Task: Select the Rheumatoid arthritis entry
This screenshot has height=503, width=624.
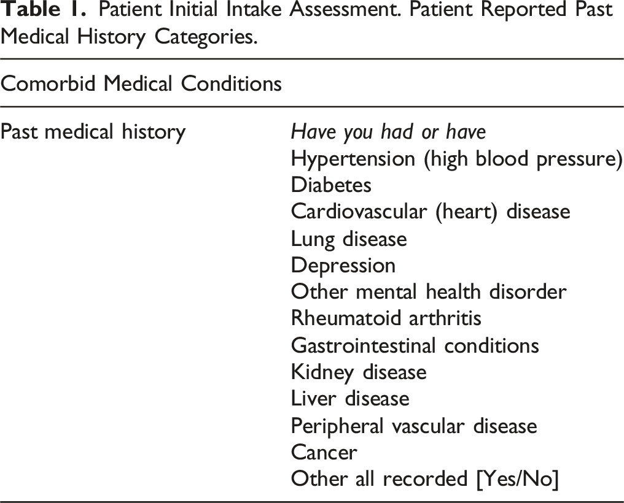Action: coord(386,318)
